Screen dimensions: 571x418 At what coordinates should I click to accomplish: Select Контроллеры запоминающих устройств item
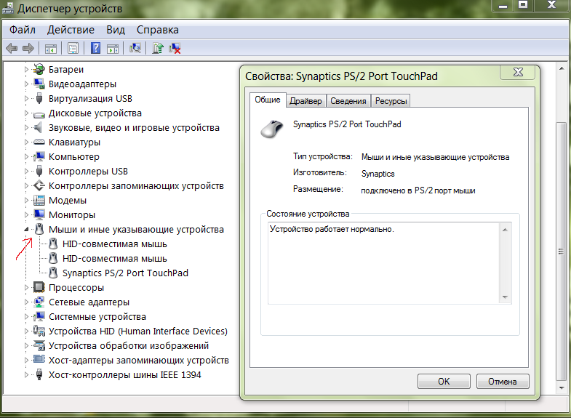136,185
